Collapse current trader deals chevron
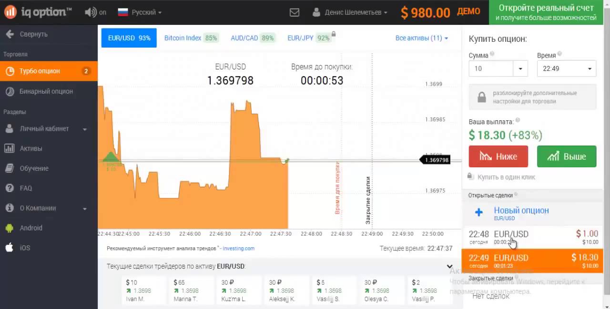 449,267
